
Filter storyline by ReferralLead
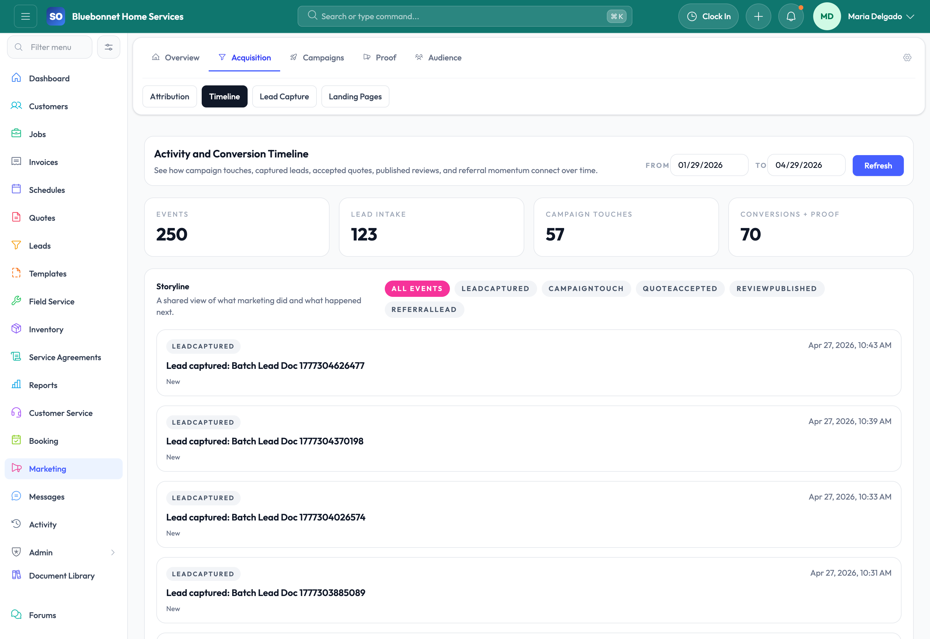(x=424, y=310)
